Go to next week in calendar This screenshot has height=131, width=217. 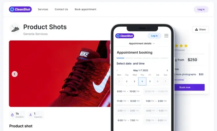(x=167, y=70)
